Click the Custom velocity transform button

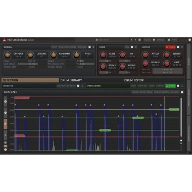coord(167,92)
